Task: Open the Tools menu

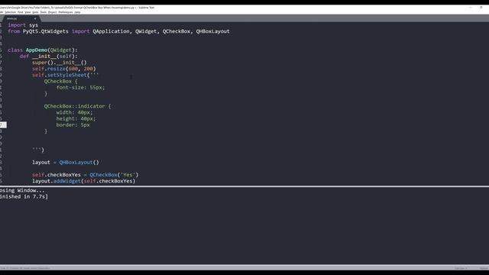Action: 44,12
